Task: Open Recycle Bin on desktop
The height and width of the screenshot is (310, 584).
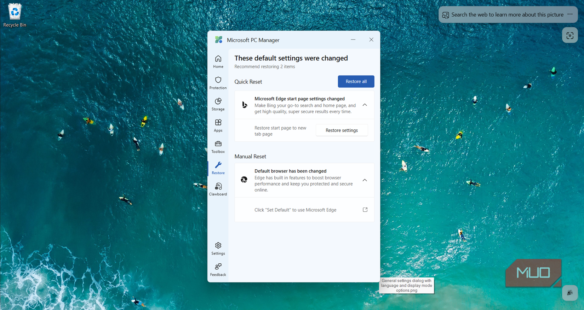Action: [x=15, y=15]
